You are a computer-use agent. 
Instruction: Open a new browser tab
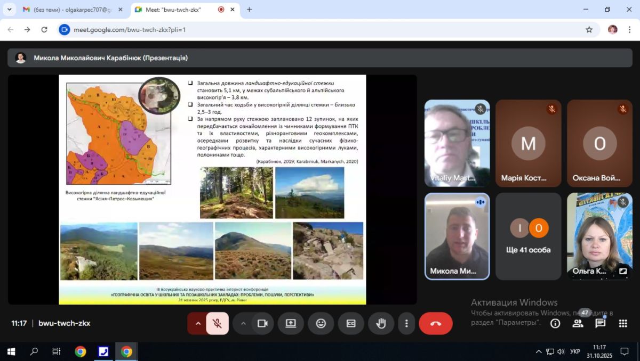pyautogui.click(x=249, y=10)
